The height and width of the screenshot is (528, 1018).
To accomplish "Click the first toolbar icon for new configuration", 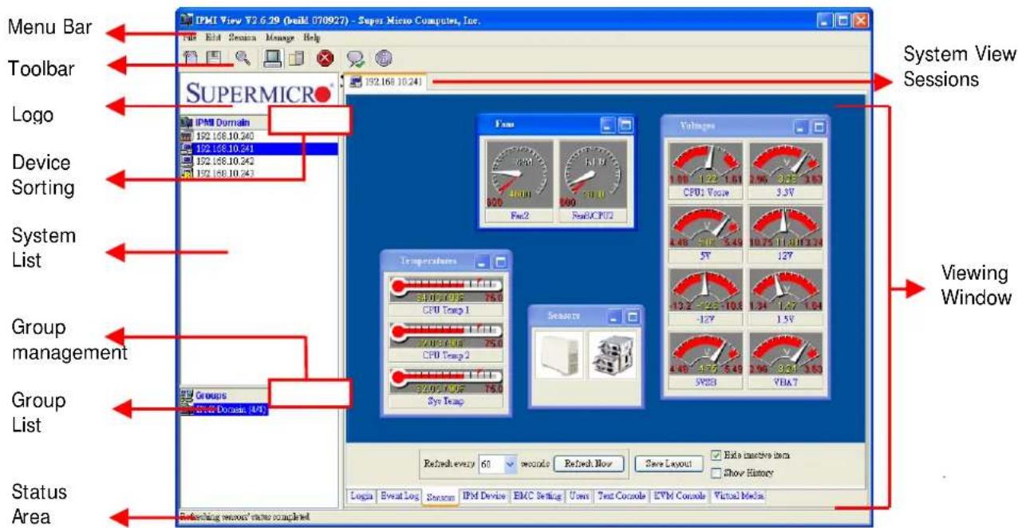I will [x=191, y=58].
